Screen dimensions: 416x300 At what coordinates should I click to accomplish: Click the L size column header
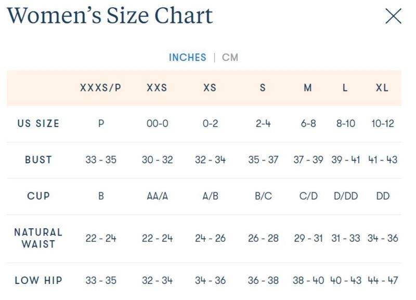tap(345, 88)
